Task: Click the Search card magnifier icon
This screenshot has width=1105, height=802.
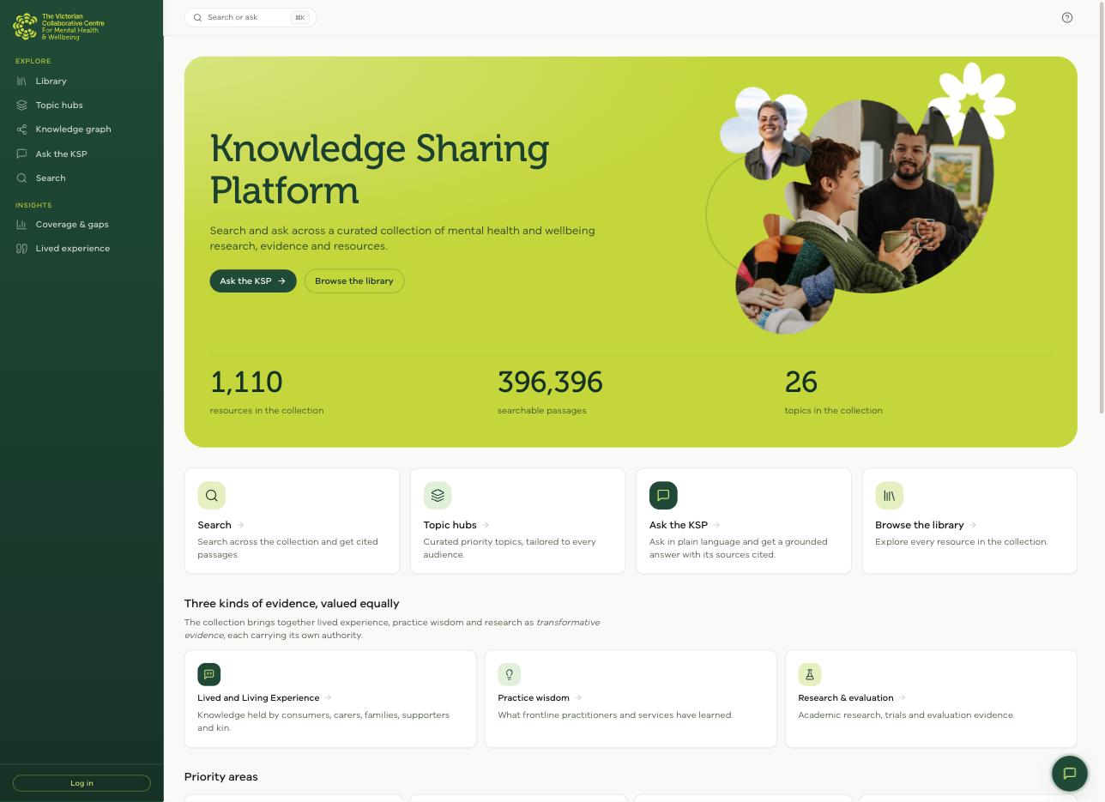Action: (x=211, y=495)
